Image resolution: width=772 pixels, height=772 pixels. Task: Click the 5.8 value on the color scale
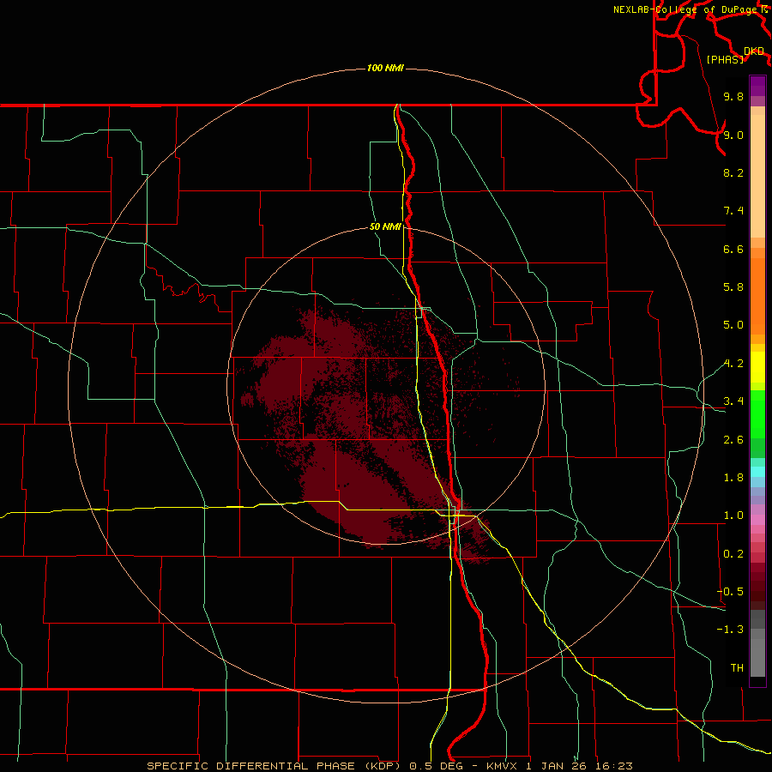click(x=733, y=287)
